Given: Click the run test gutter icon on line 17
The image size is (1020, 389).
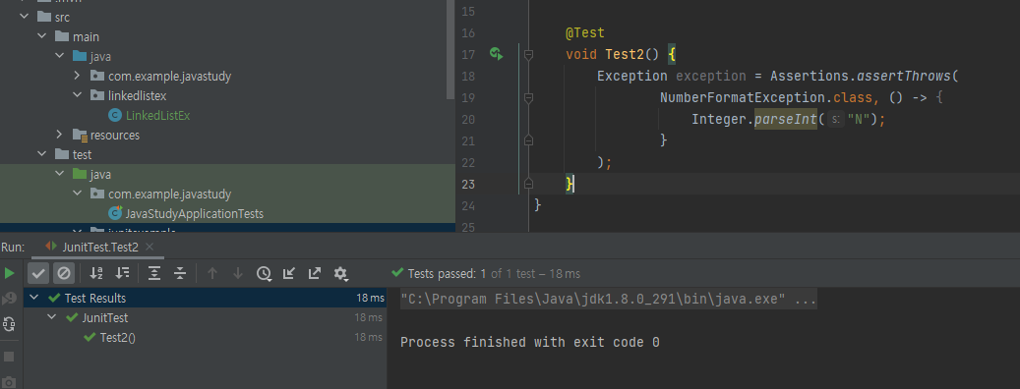Looking at the screenshot, I should click(x=497, y=54).
